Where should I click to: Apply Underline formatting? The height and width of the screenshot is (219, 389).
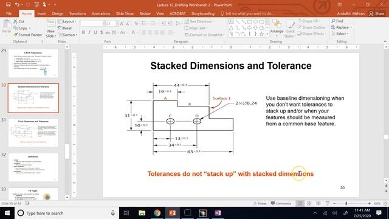pyautogui.click(x=95, y=32)
